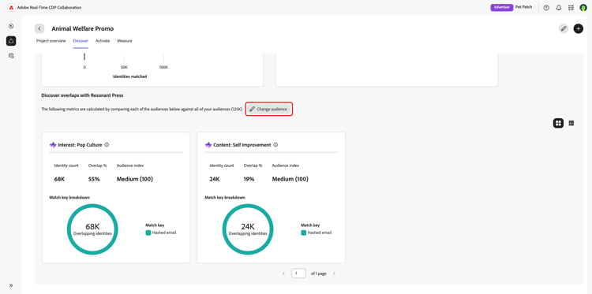Select the Discover tab
Screen dimensions: 592x294
(x=81, y=41)
